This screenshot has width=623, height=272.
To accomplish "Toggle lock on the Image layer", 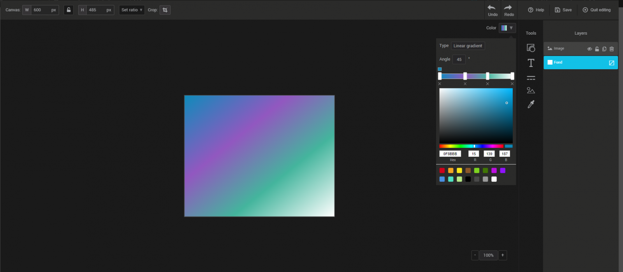I will pyautogui.click(x=597, y=49).
